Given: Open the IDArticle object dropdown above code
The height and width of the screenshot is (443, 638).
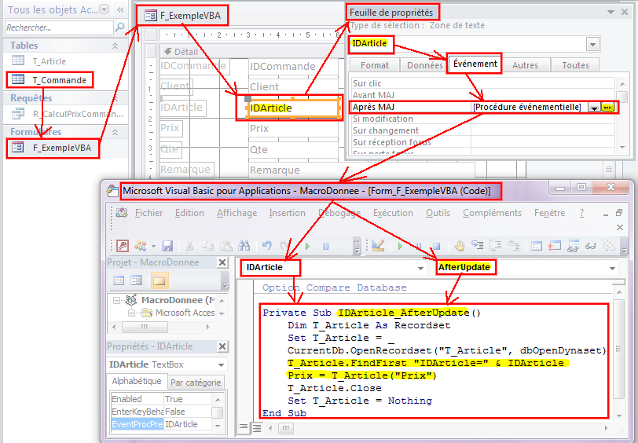Looking at the screenshot, I should pyautogui.click(x=420, y=268).
